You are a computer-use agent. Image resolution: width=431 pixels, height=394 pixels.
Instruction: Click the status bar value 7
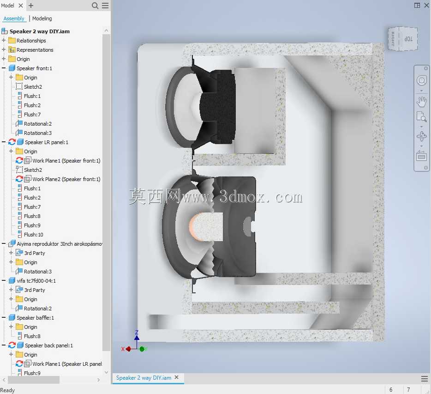pyautogui.click(x=408, y=389)
